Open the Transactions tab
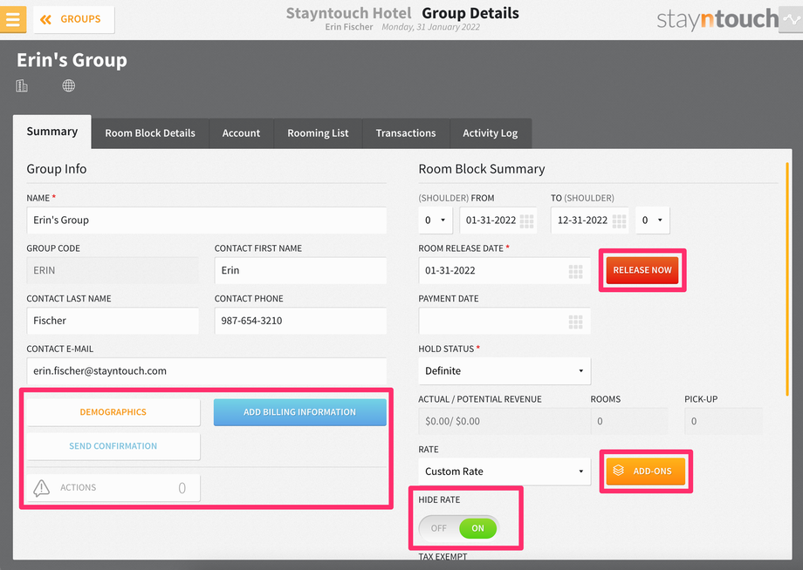 click(x=406, y=133)
